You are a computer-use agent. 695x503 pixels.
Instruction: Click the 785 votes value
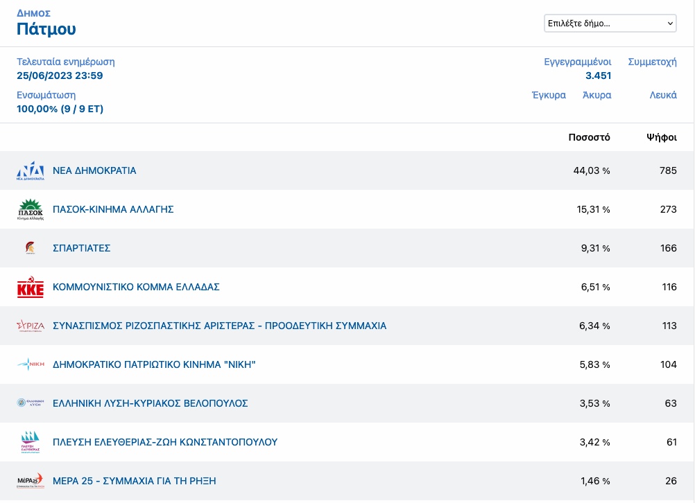[x=668, y=171]
